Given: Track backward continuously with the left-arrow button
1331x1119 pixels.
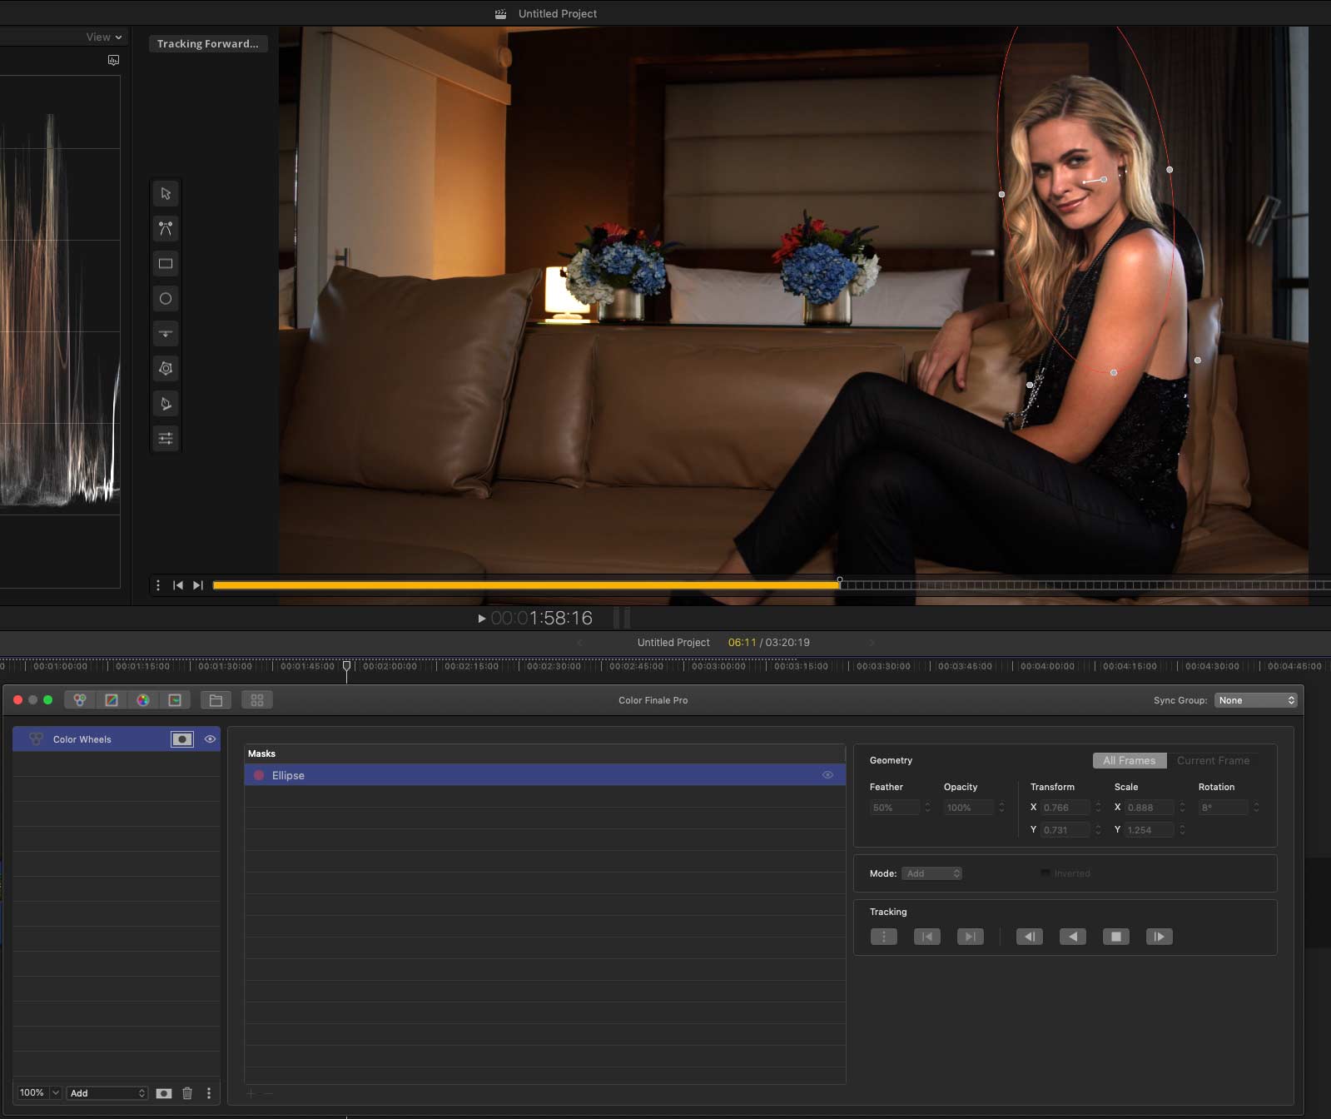Looking at the screenshot, I should click(1073, 937).
